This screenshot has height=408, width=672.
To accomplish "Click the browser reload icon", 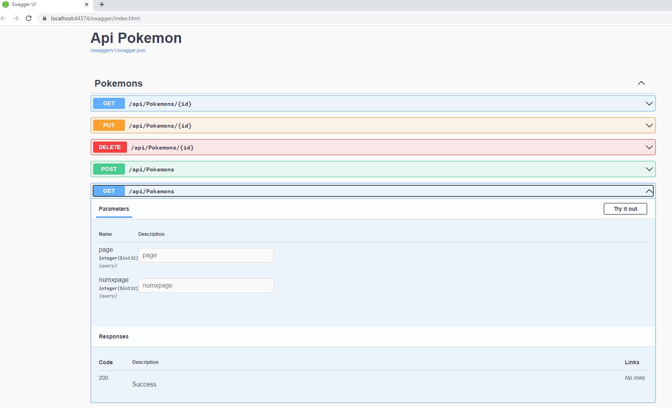I will [x=28, y=18].
